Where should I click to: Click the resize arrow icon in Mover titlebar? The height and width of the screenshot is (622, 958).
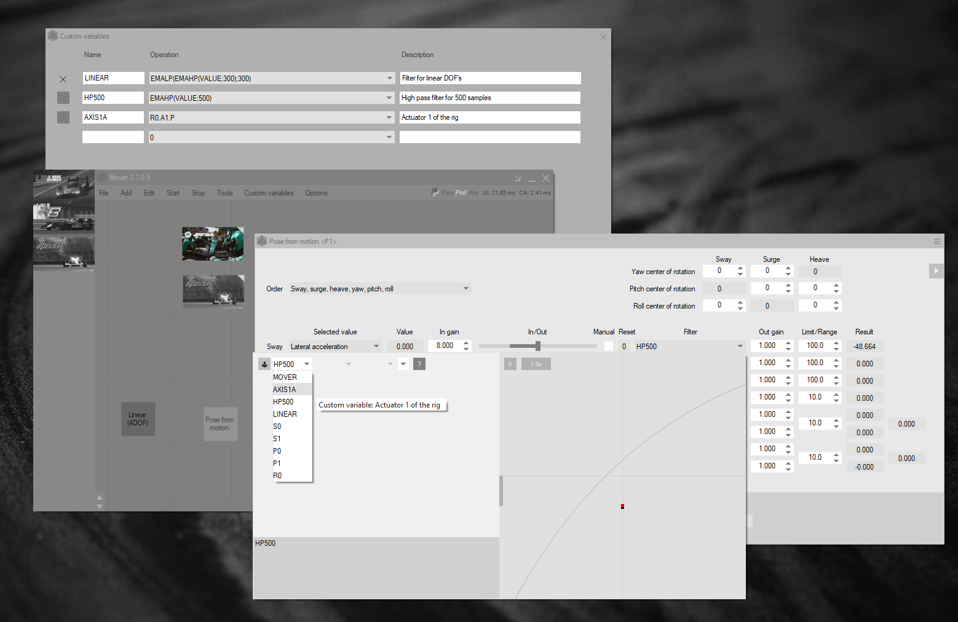point(517,178)
